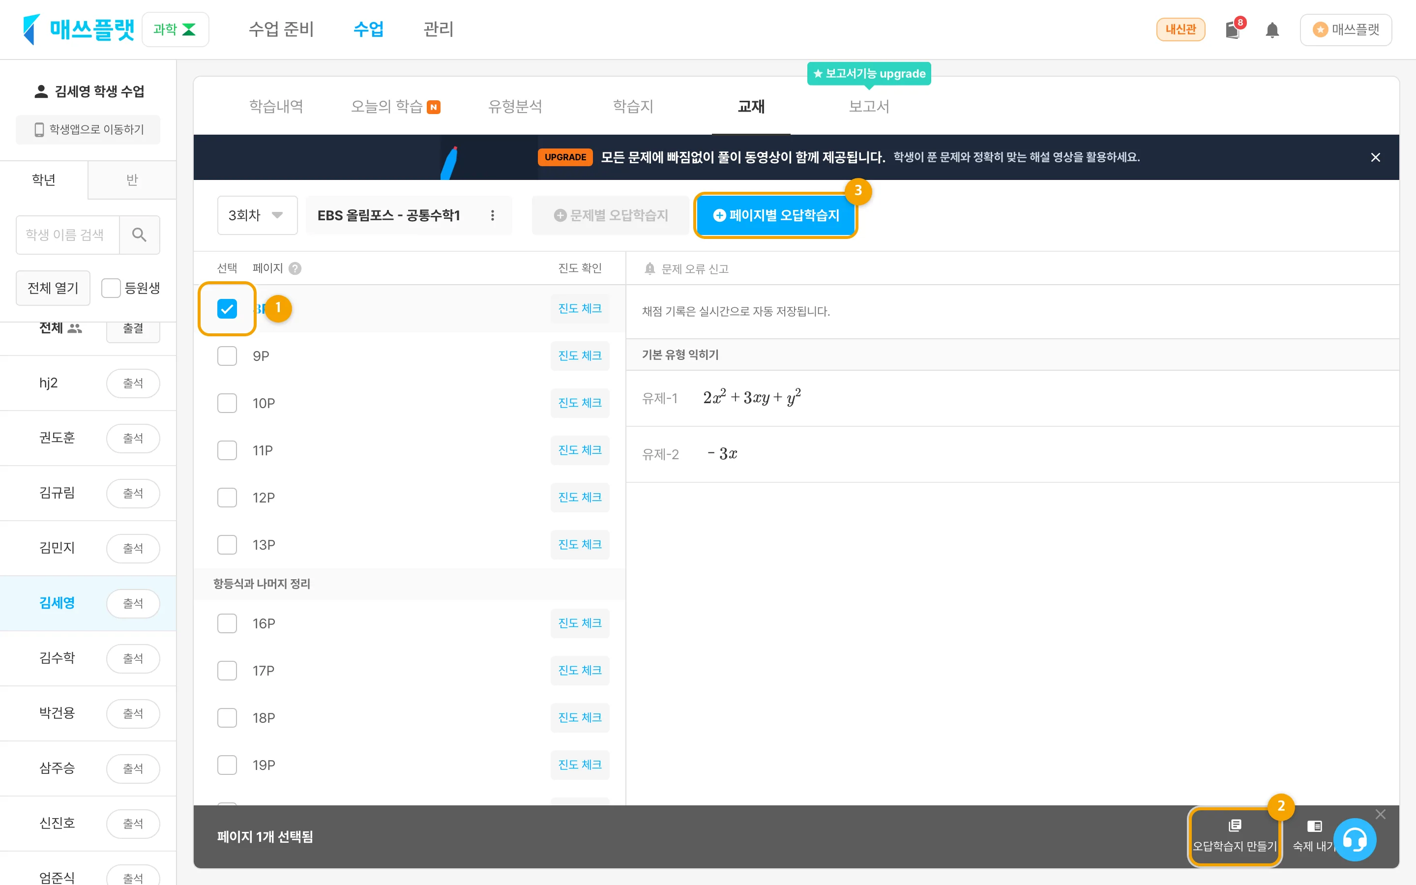Check the 10P page checkbox
Viewport: 1416px width, 885px height.
[227, 403]
